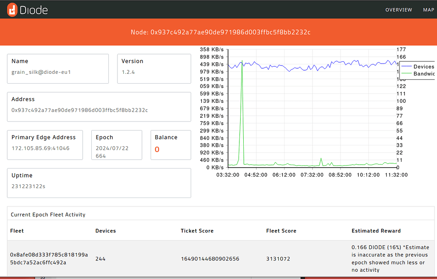The width and height of the screenshot is (437, 279).
Task: Select the Fleet Score column header
Action: (281, 230)
